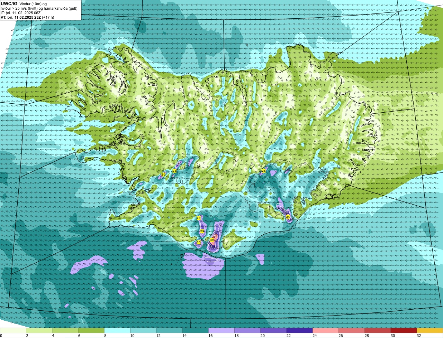Click the 2–4 m/s light green legend swatch
This screenshot has height=338, width=443.
coord(39,331)
